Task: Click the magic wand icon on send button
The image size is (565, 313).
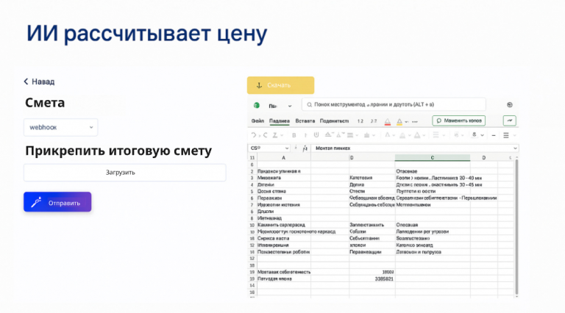Action: pyautogui.click(x=36, y=202)
